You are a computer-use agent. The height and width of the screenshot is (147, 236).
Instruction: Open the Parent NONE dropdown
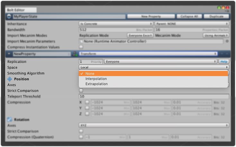[x=192, y=24]
